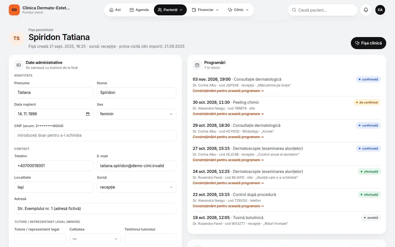
Task: Open the Financiar menu
Action: (205, 10)
